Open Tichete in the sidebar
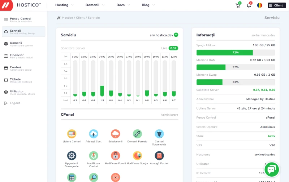 tap(23, 80)
